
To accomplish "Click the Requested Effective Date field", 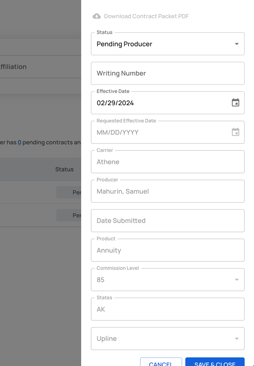I will point(168,132).
